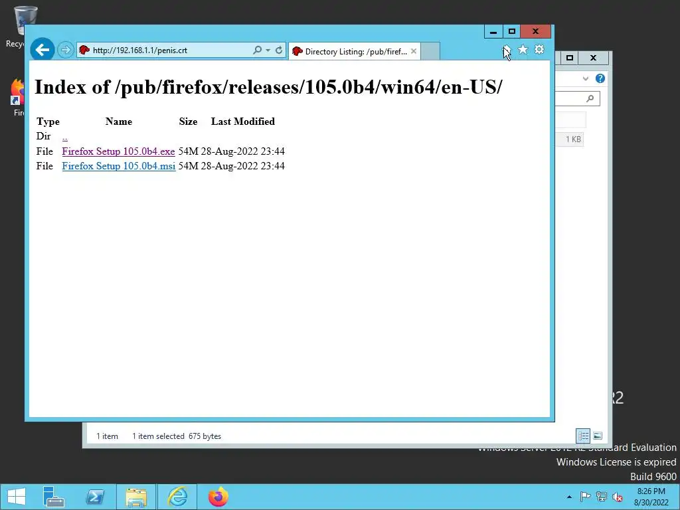Switch Explorer window to large icons view

tap(598, 436)
